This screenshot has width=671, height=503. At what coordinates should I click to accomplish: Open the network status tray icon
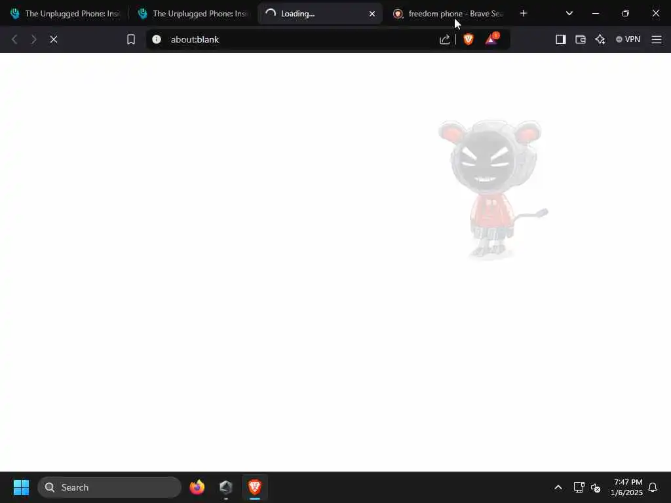pos(579,487)
